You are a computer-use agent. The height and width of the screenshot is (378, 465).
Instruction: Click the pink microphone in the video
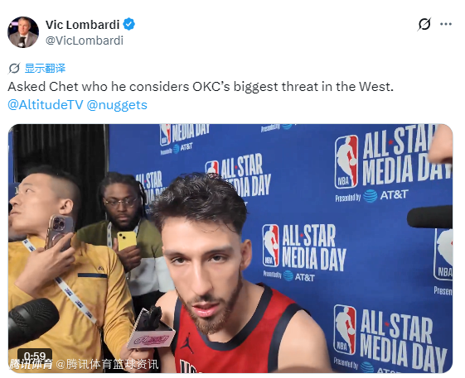click(151, 329)
